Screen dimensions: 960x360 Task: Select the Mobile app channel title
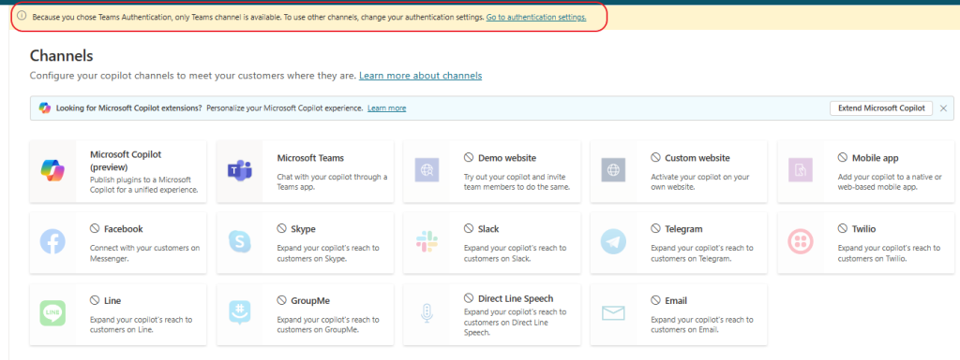(876, 158)
